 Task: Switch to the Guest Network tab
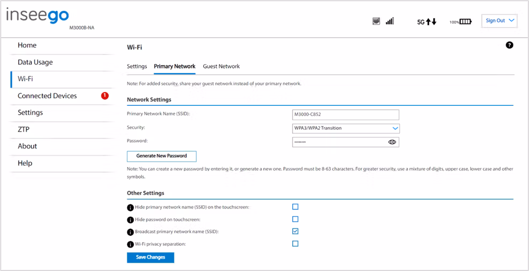221,66
